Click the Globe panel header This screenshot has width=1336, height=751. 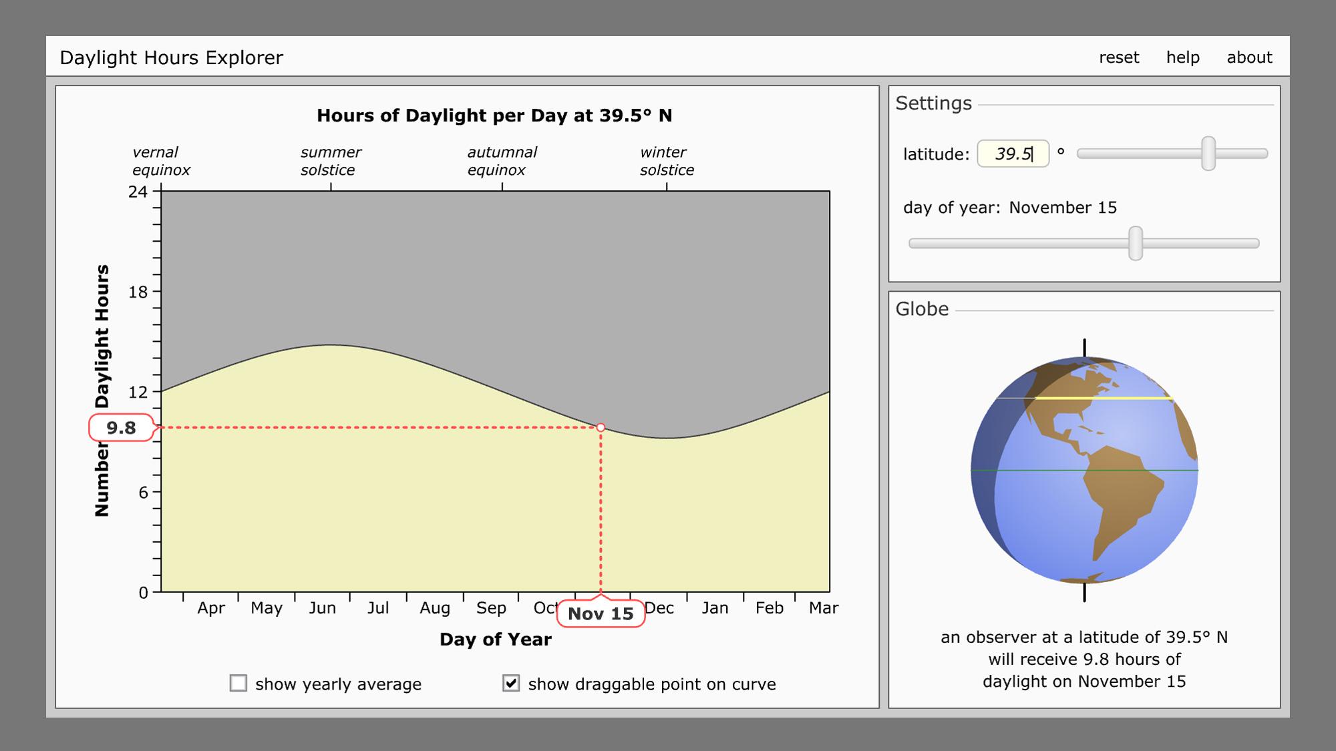point(922,309)
